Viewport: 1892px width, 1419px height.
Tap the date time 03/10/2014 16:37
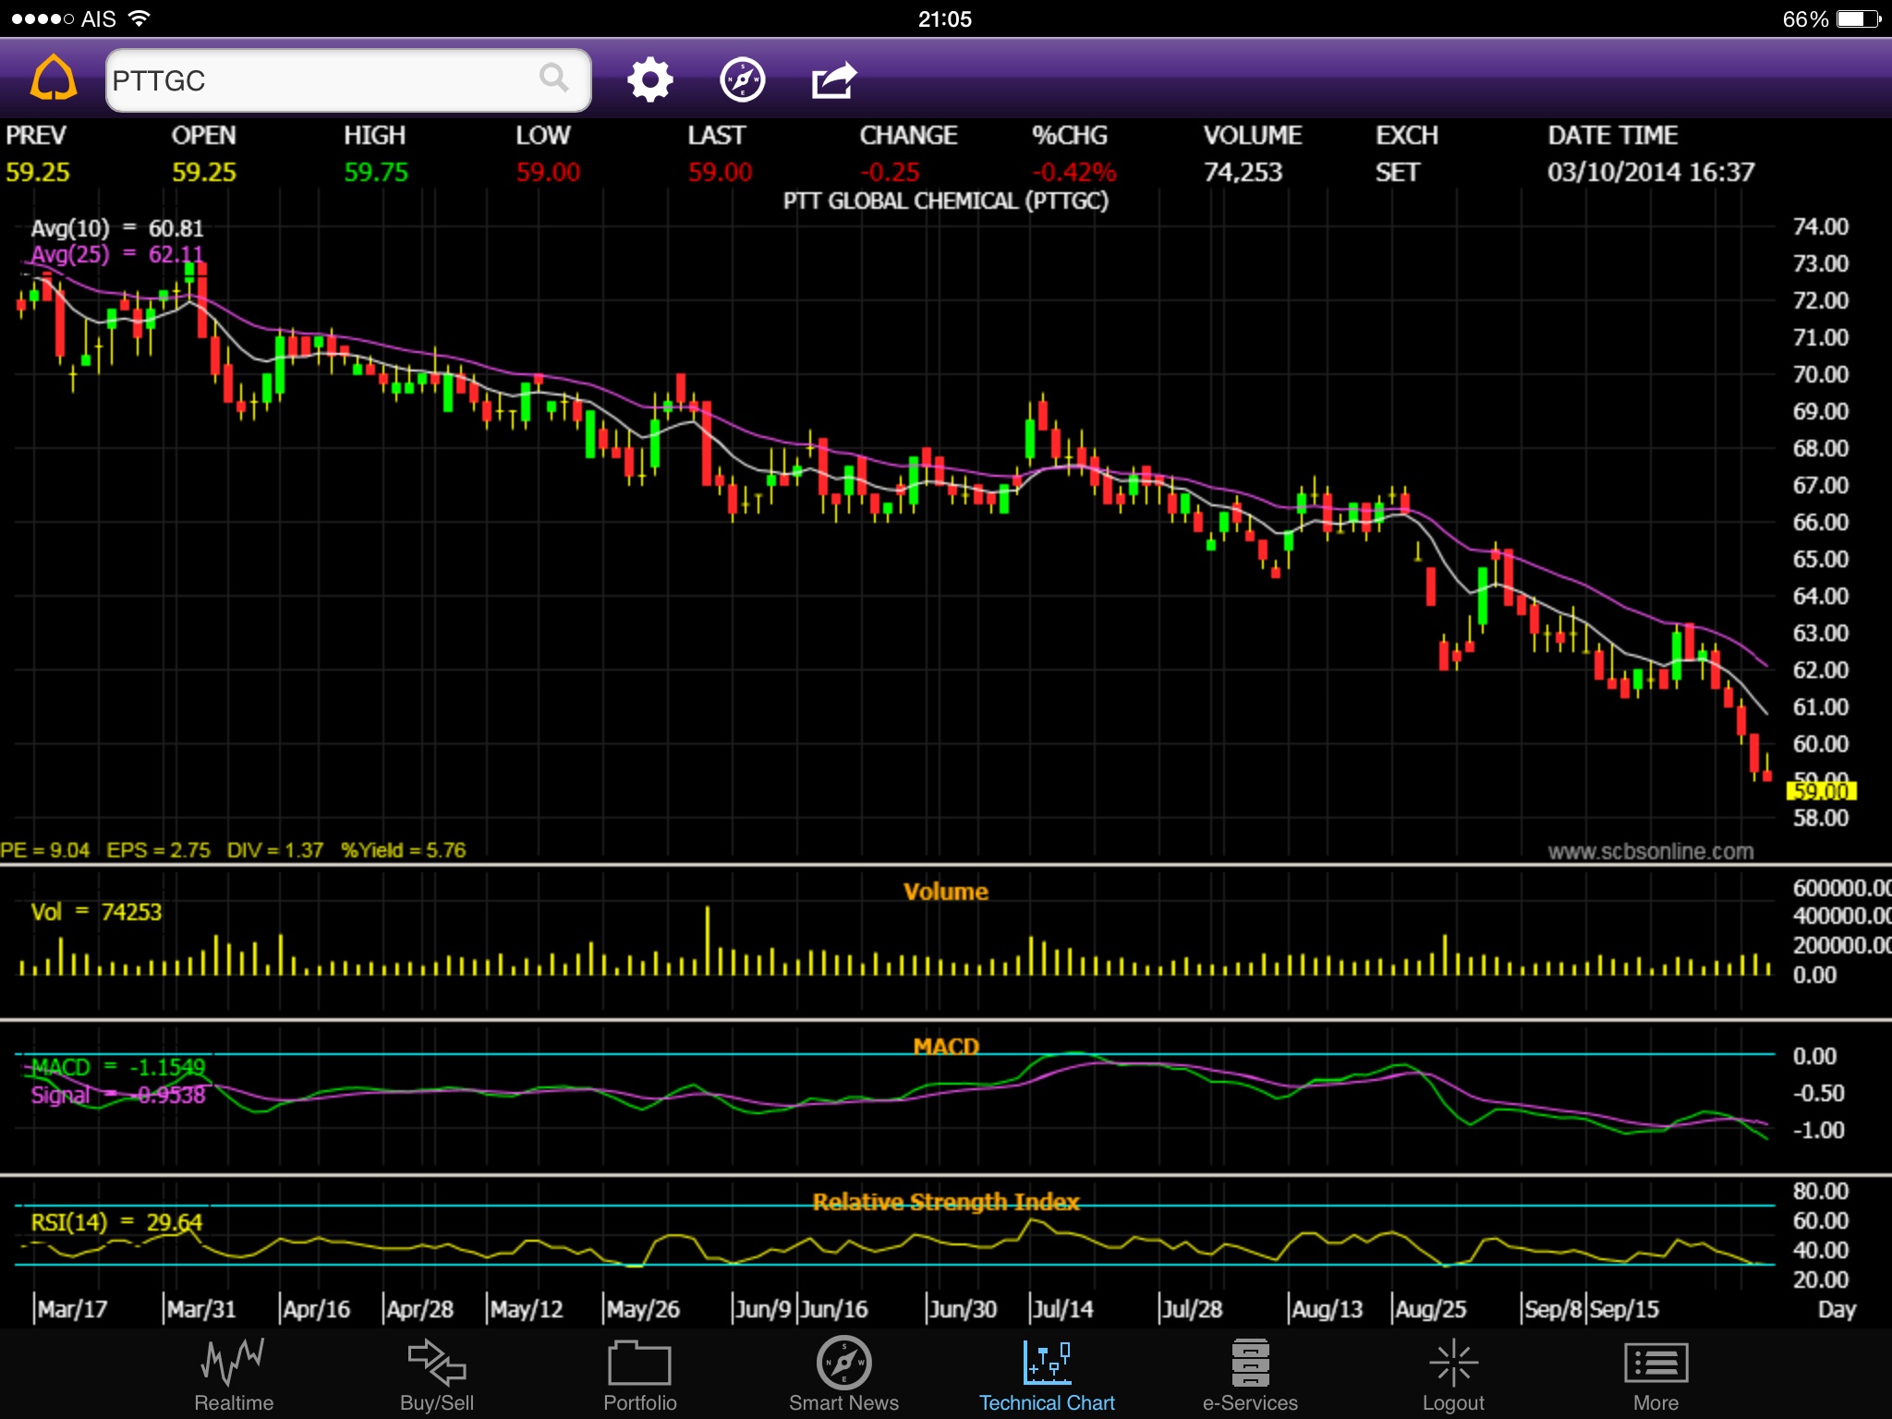point(1651,173)
